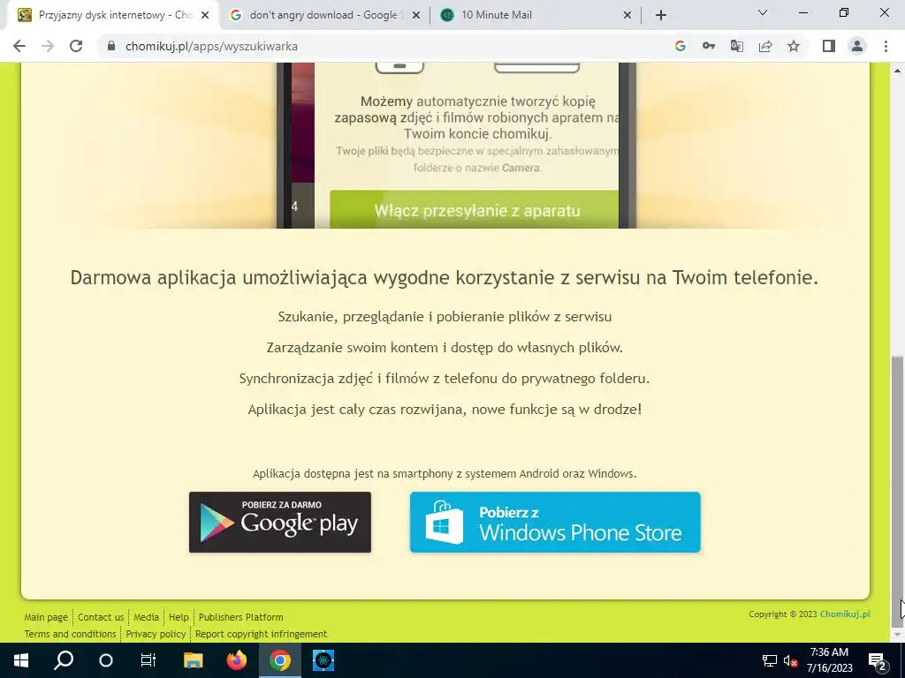Expand the tab search dropdown arrow

point(763,12)
